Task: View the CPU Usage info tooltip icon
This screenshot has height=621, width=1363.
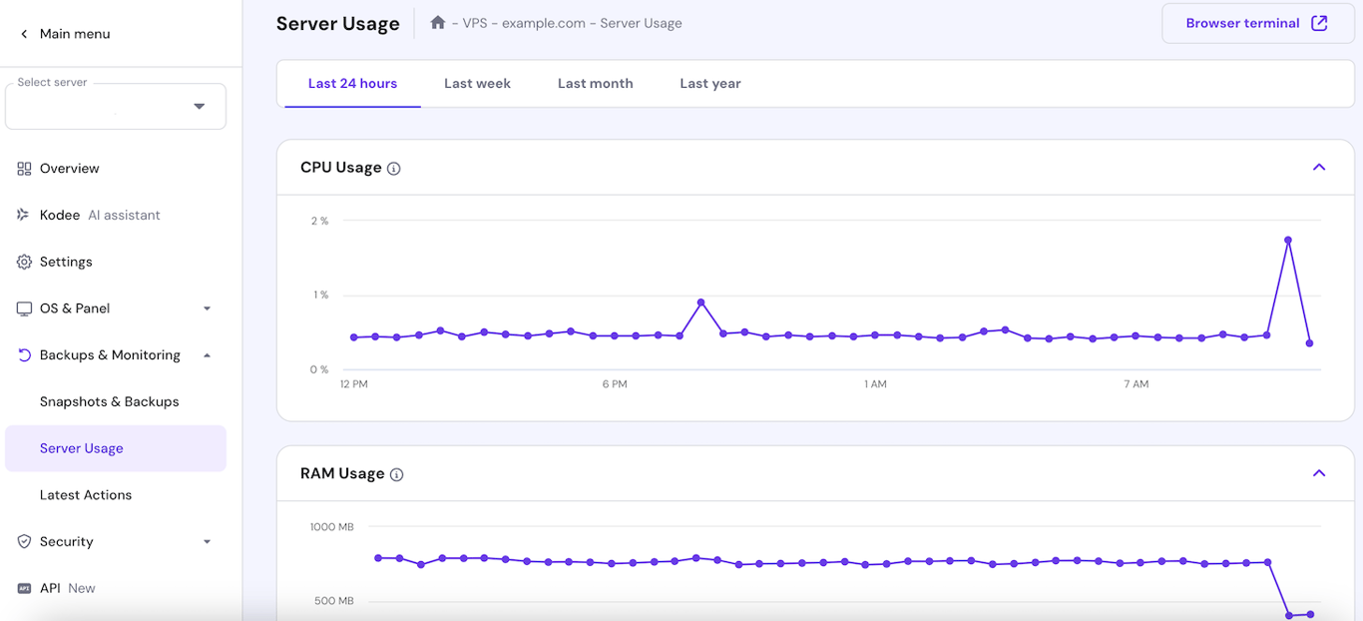Action: tap(393, 168)
